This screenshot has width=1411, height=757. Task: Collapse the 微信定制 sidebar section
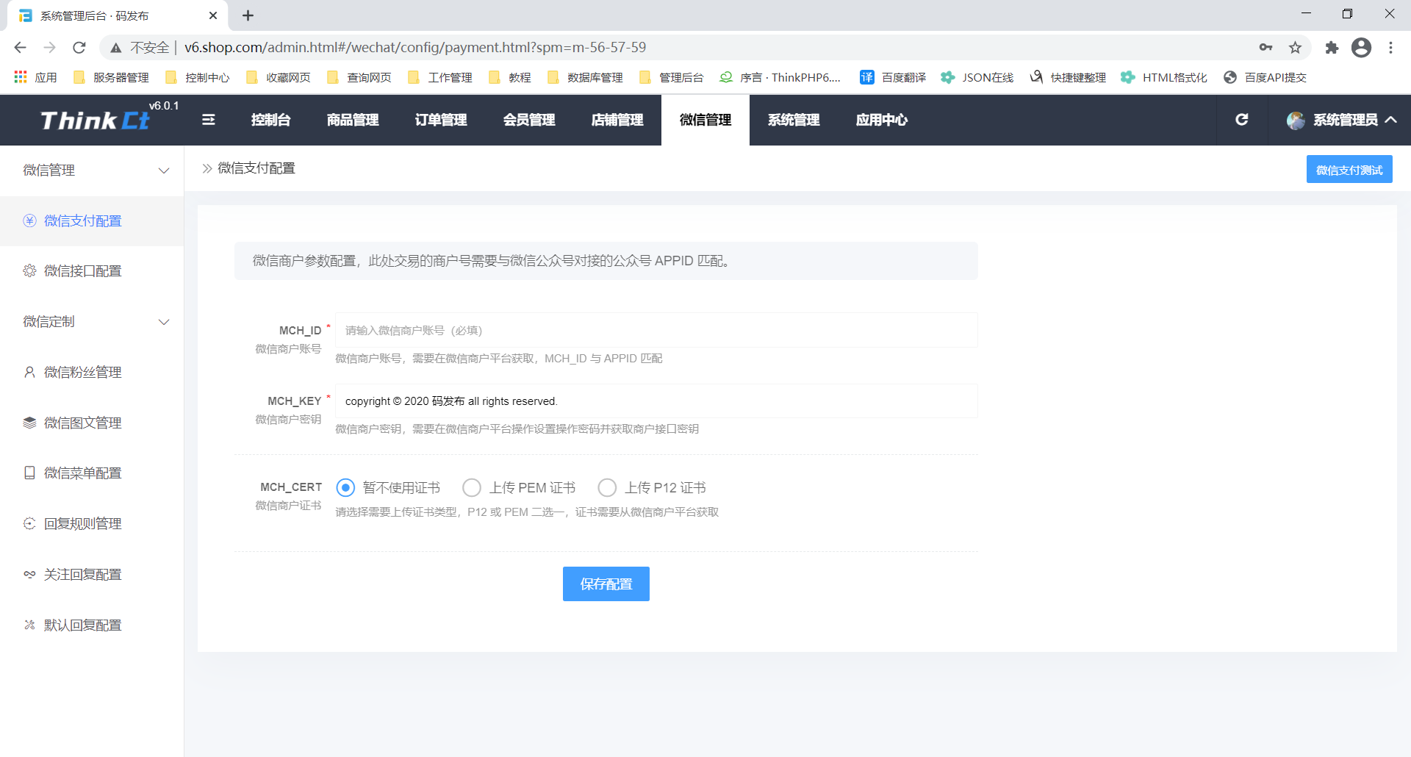point(164,322)
